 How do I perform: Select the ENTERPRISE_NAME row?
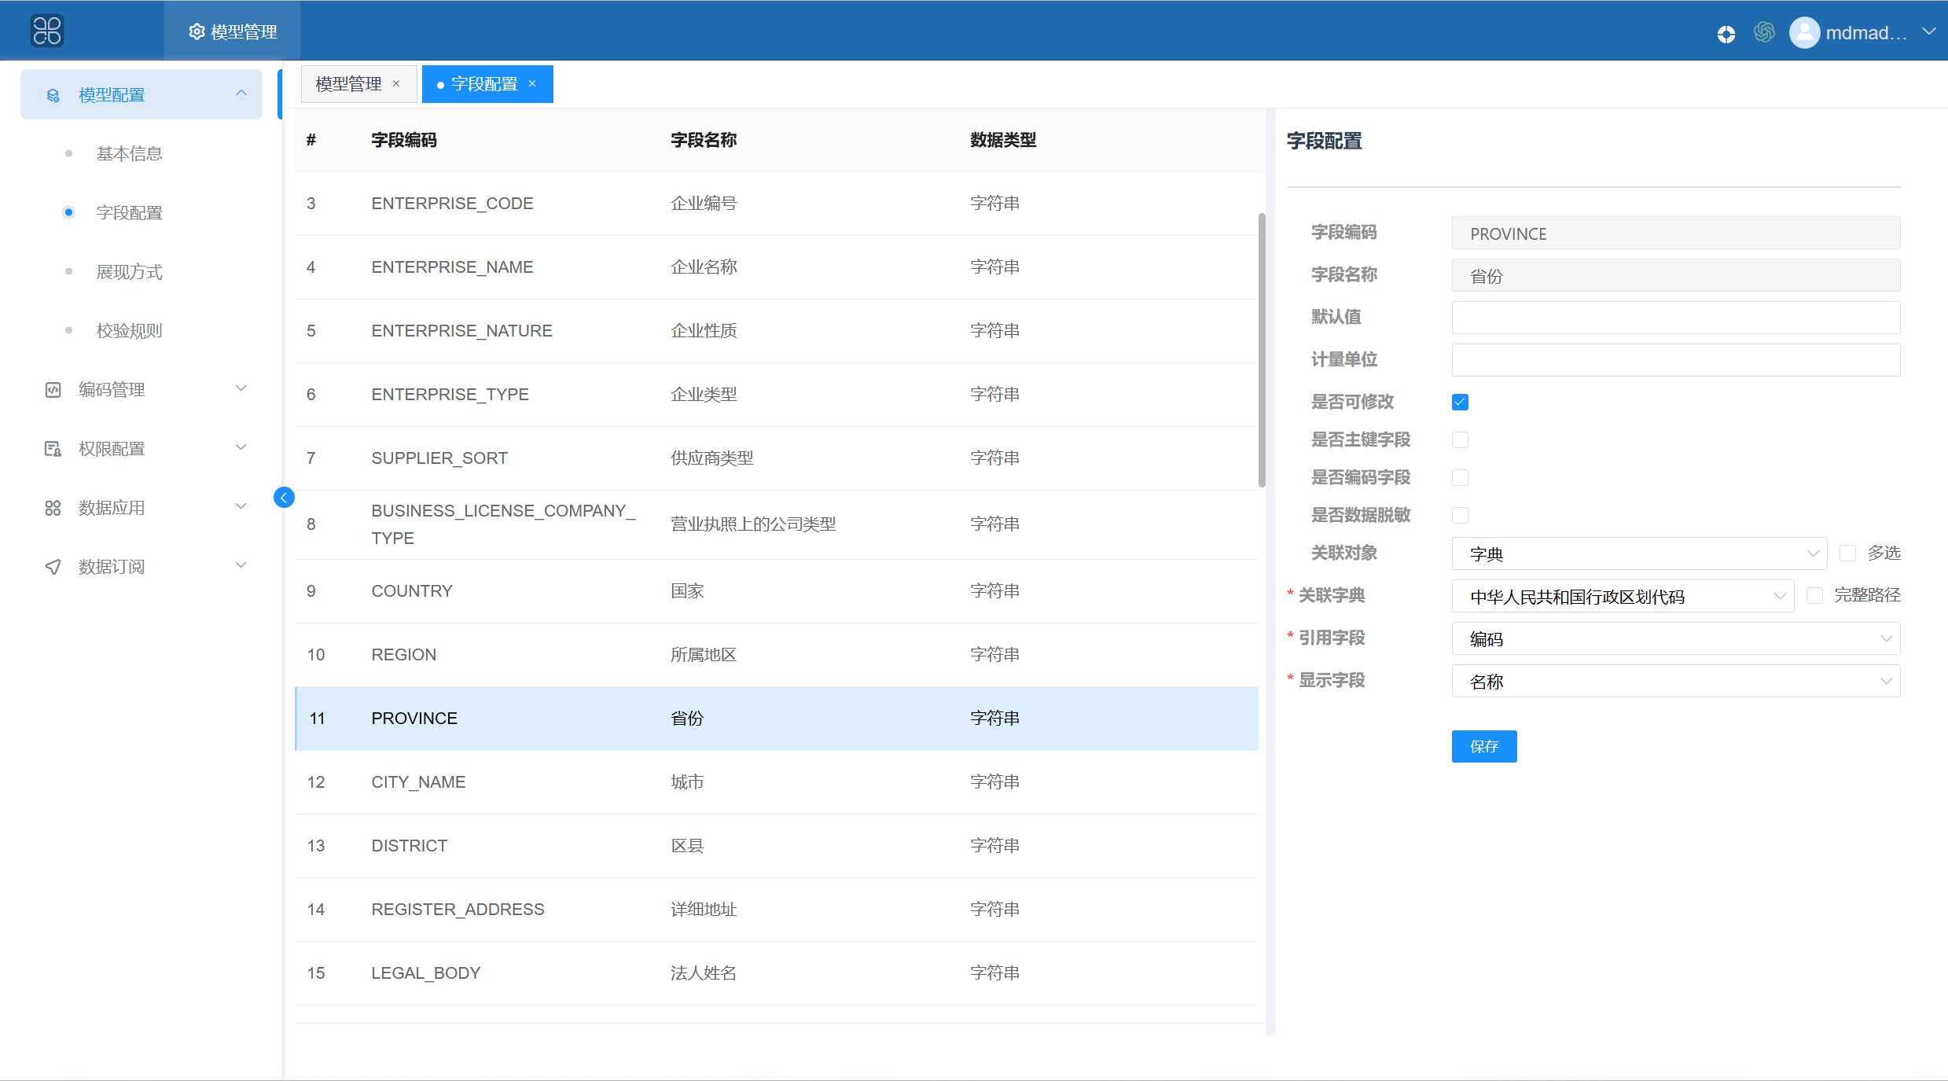pyautogui.click(x=777, y=267)
